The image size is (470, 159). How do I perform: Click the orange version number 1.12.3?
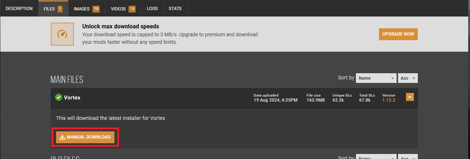tap(389, 100)
